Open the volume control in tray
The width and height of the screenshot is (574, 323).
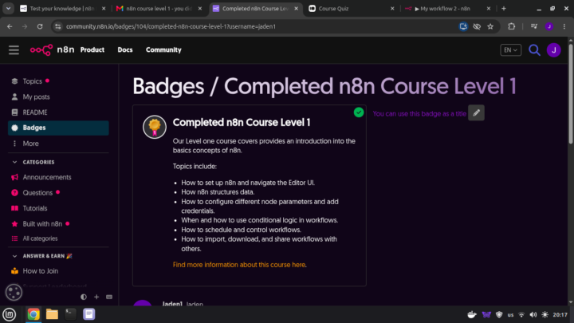click(x=533, y=314)
